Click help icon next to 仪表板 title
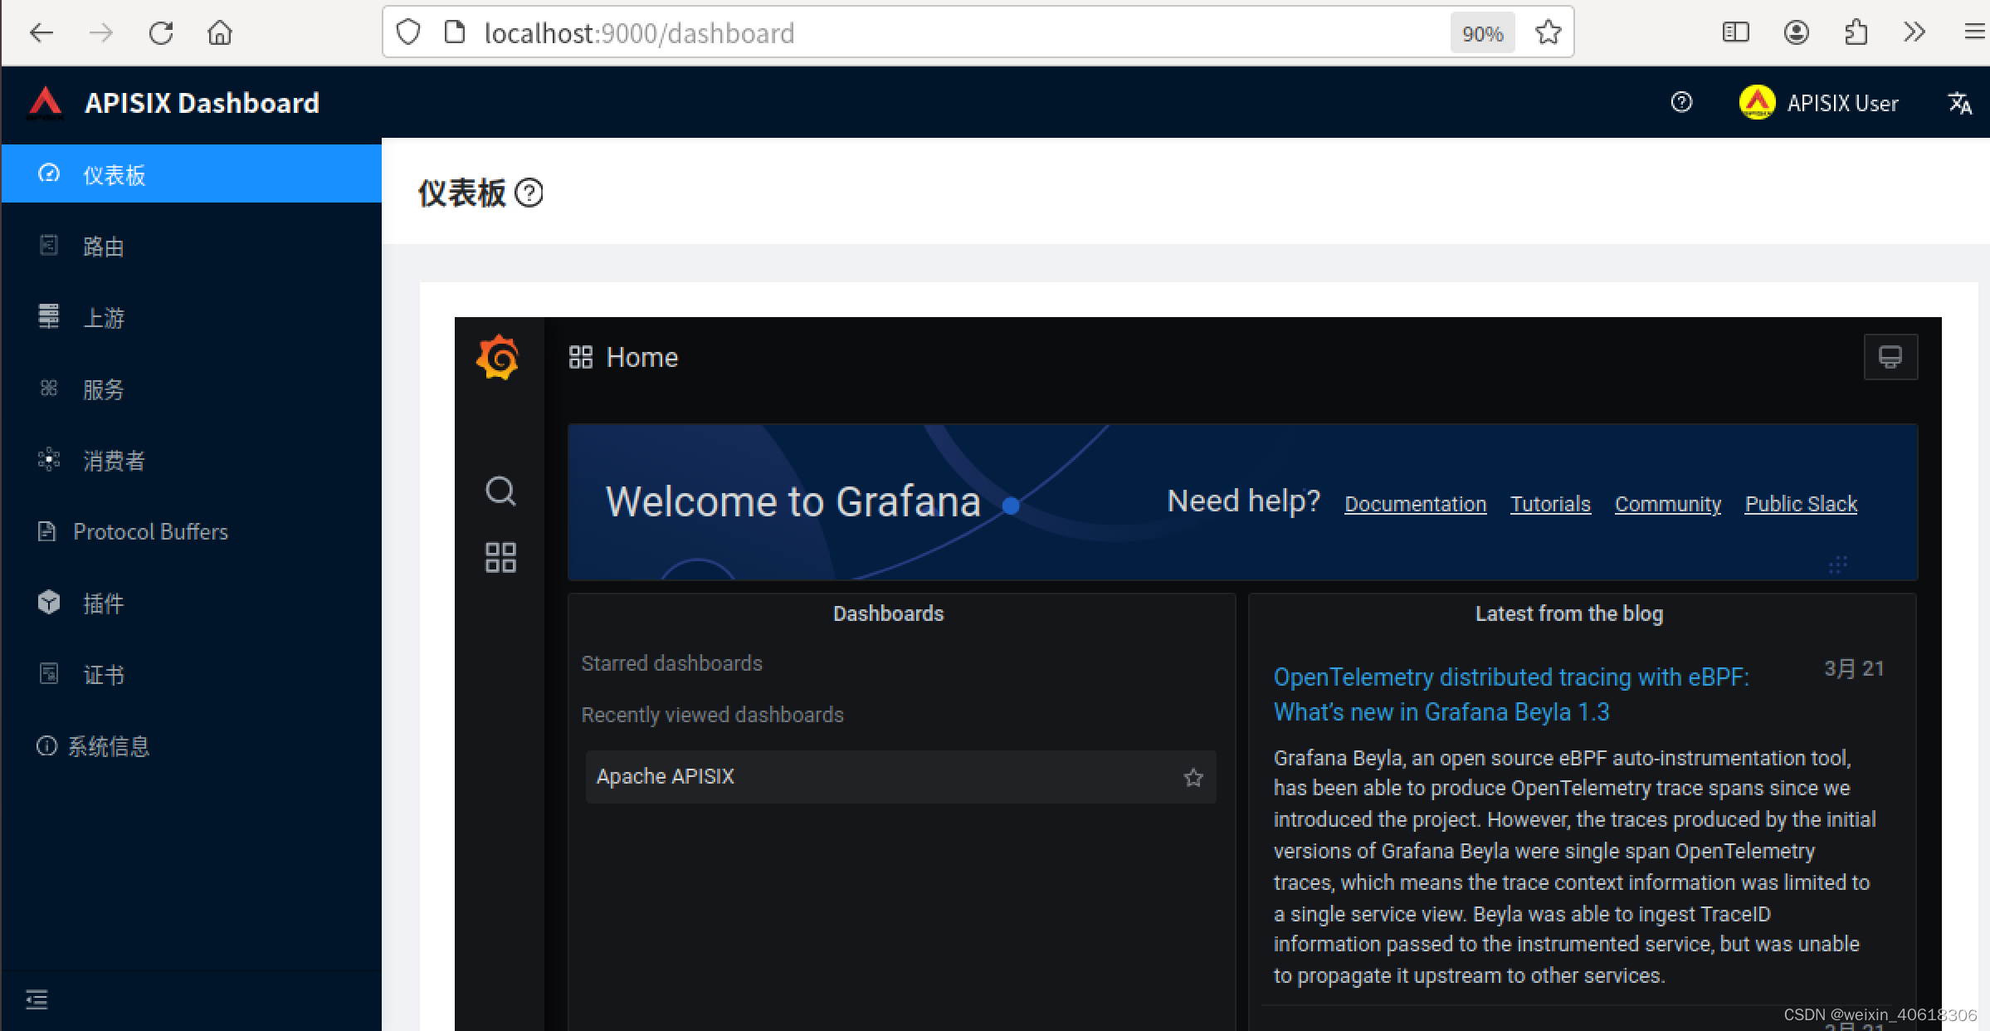 (x=529, y=193)
